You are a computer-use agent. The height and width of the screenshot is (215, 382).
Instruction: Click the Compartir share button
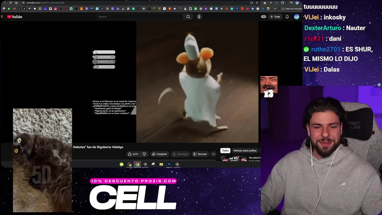click(159, 154)
